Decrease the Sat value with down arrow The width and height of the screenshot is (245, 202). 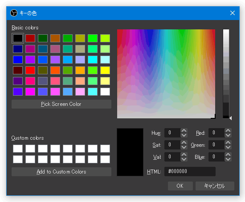(184, 147)
